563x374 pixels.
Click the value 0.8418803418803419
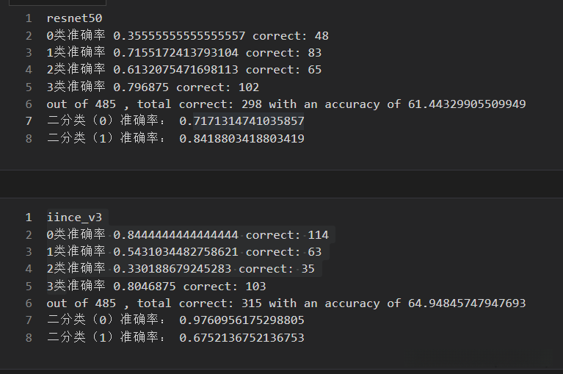[241, 138]
